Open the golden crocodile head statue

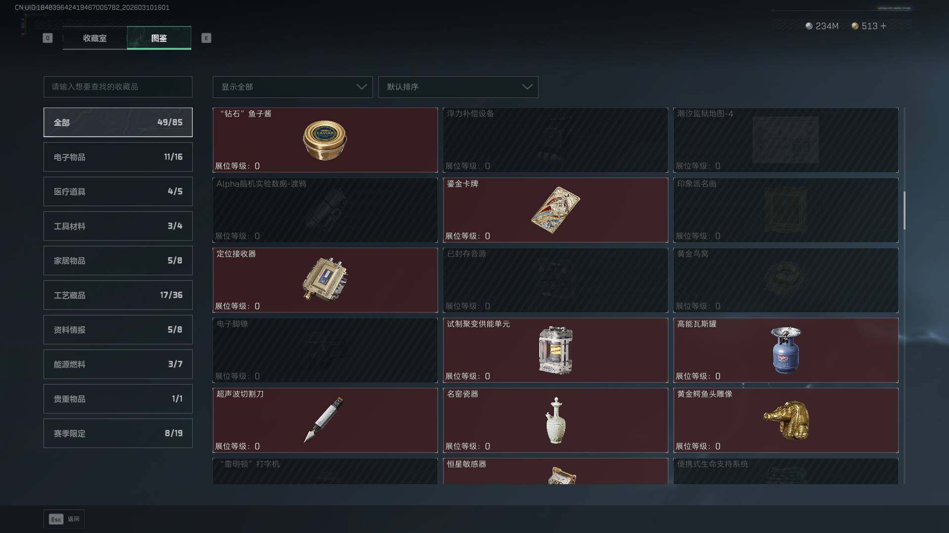[x=786, y=420]
